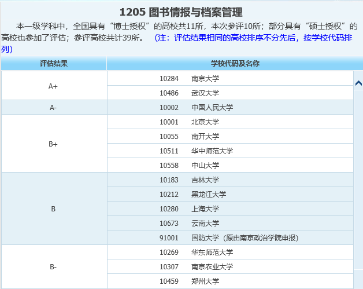Click the 中山大学 row

205,165
